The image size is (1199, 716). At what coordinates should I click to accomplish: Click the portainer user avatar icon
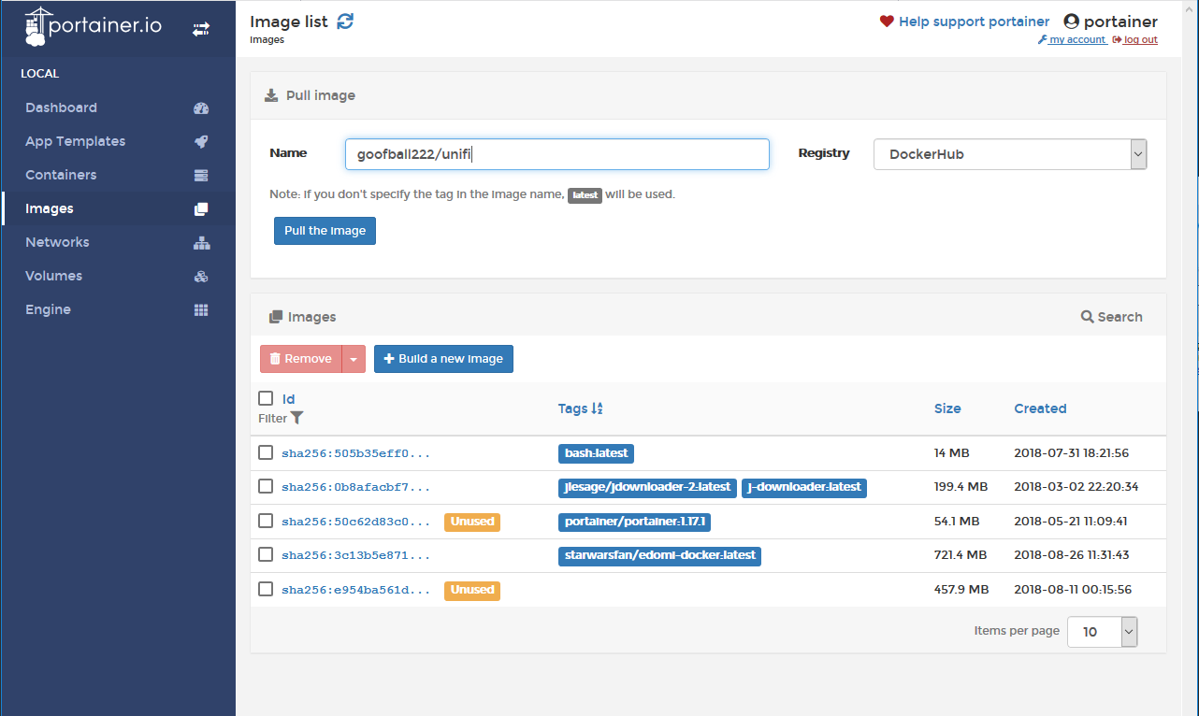[1072, 21]
